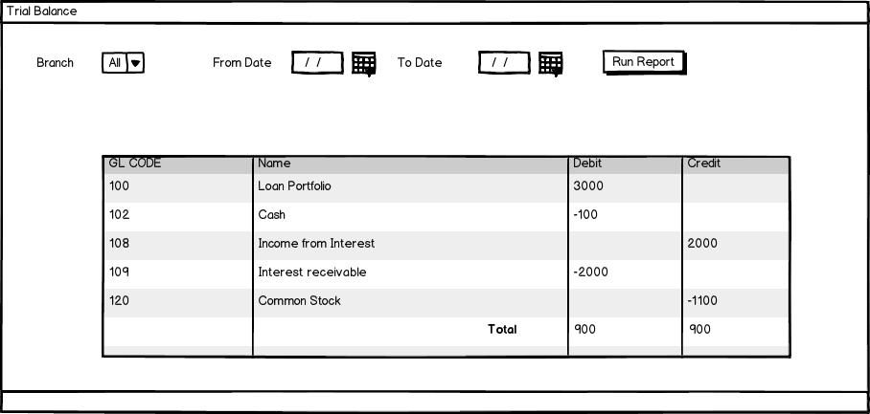This screenshot has width=870, height=414.
Task: Click the Credit column header
Action: [x=704, y=163]
